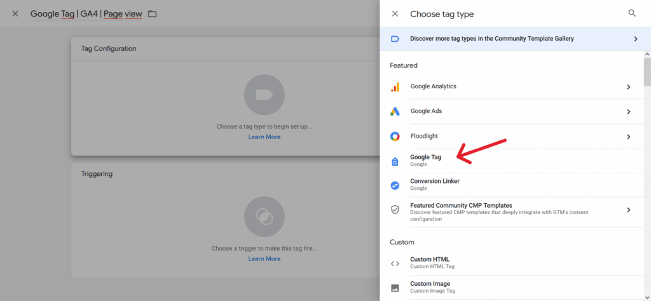The width and height of the screenshot is (651, 301).
Task: Click the Tag Configuration card
Action: click(x=225, y=96)
